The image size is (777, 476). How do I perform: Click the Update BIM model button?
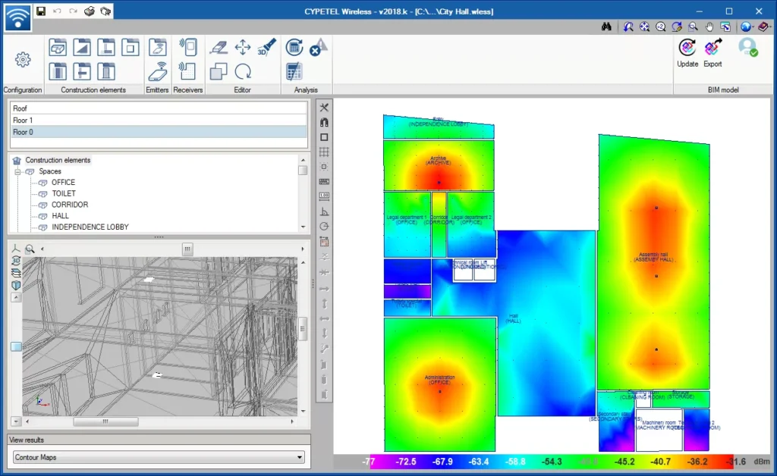[x=687, y=53]
